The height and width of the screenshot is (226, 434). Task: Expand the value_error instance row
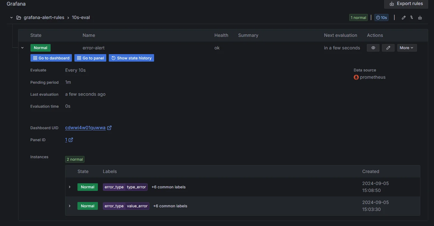click(70, 206)
